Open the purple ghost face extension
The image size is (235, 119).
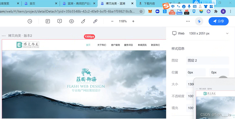tap(208, 11)
